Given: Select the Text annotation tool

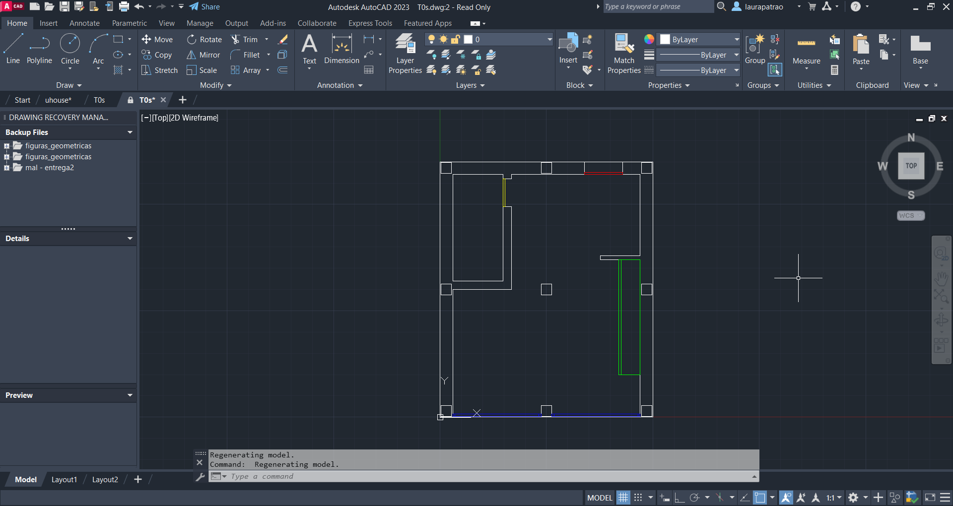Looking at the screenshot, I should (309, 50).
